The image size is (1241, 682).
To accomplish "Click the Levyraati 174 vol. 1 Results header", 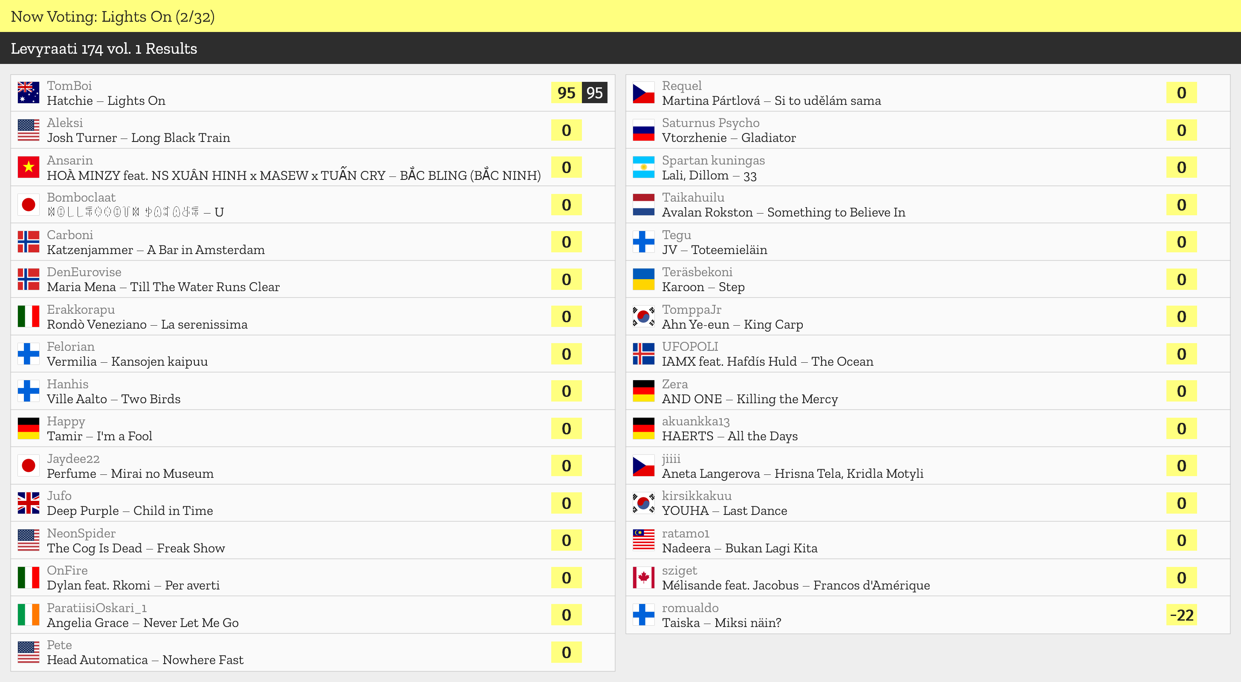I will pos(104,48).
